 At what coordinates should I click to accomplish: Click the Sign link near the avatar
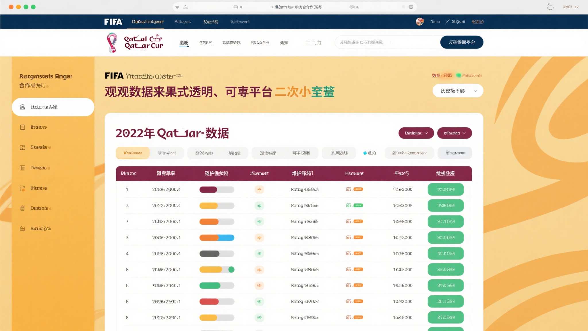click(435, 21)
